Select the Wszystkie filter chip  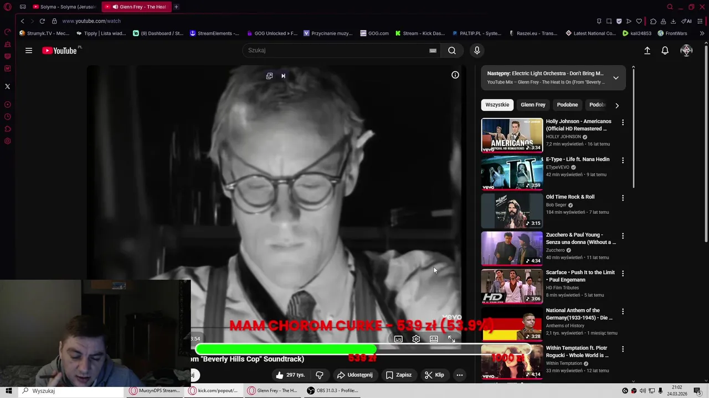[497, 104]
